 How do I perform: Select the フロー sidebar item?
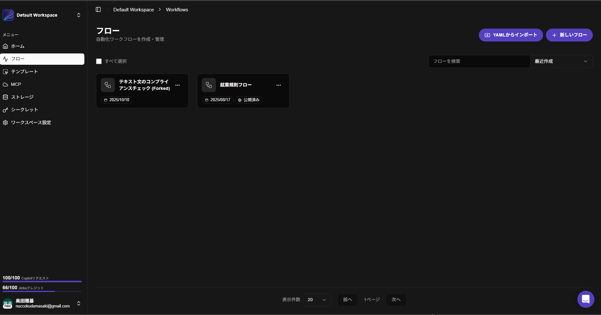pos(42,59)
